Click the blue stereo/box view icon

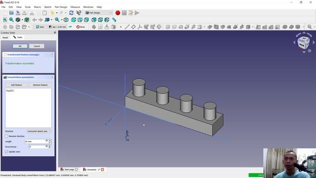47,20
